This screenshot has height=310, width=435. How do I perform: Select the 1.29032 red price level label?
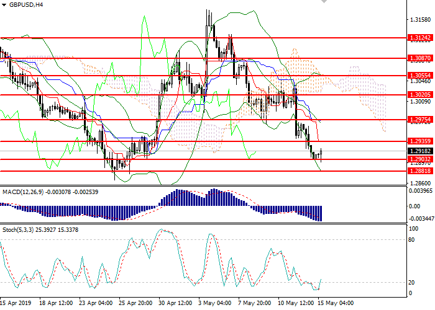click(419, 159)
